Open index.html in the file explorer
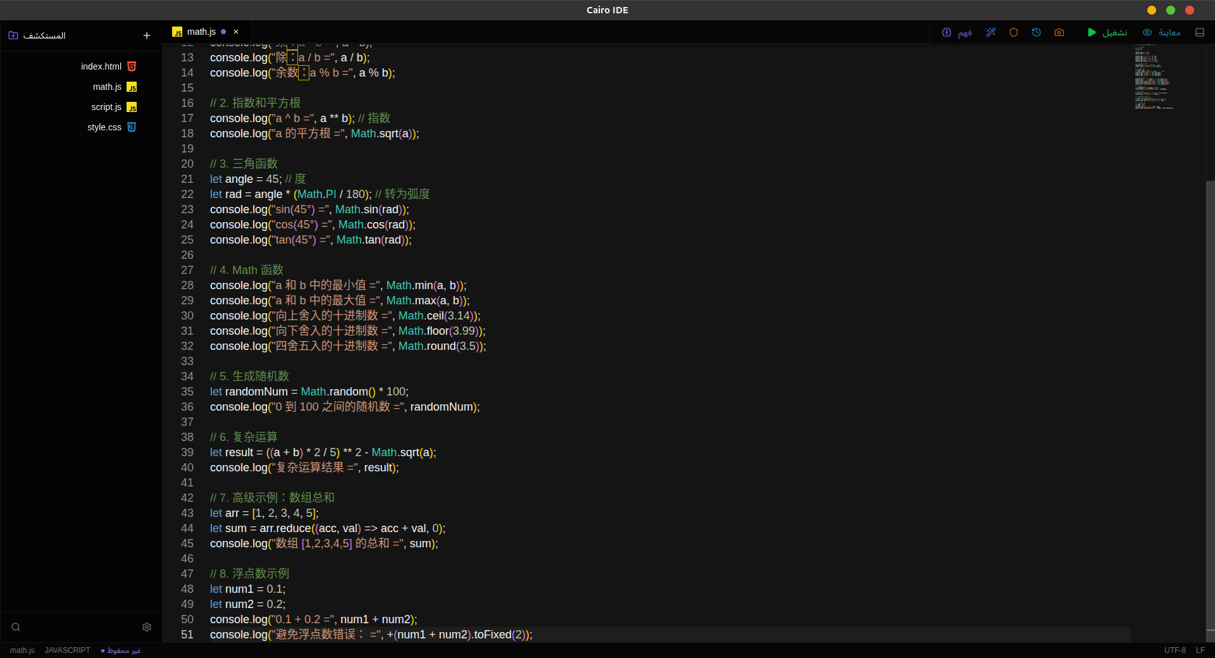 pyautogui.click(x=101, y=66)
